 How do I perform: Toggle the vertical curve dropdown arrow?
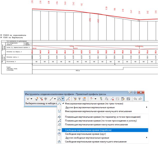(x=63, y=99)
